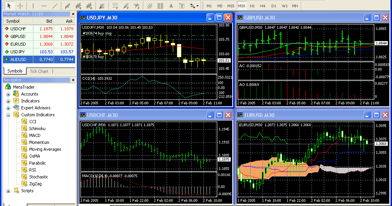The width and height of the screenshot is (392, 206).
Task: Open the Tick Chart tab
Action: click(39, 71)
